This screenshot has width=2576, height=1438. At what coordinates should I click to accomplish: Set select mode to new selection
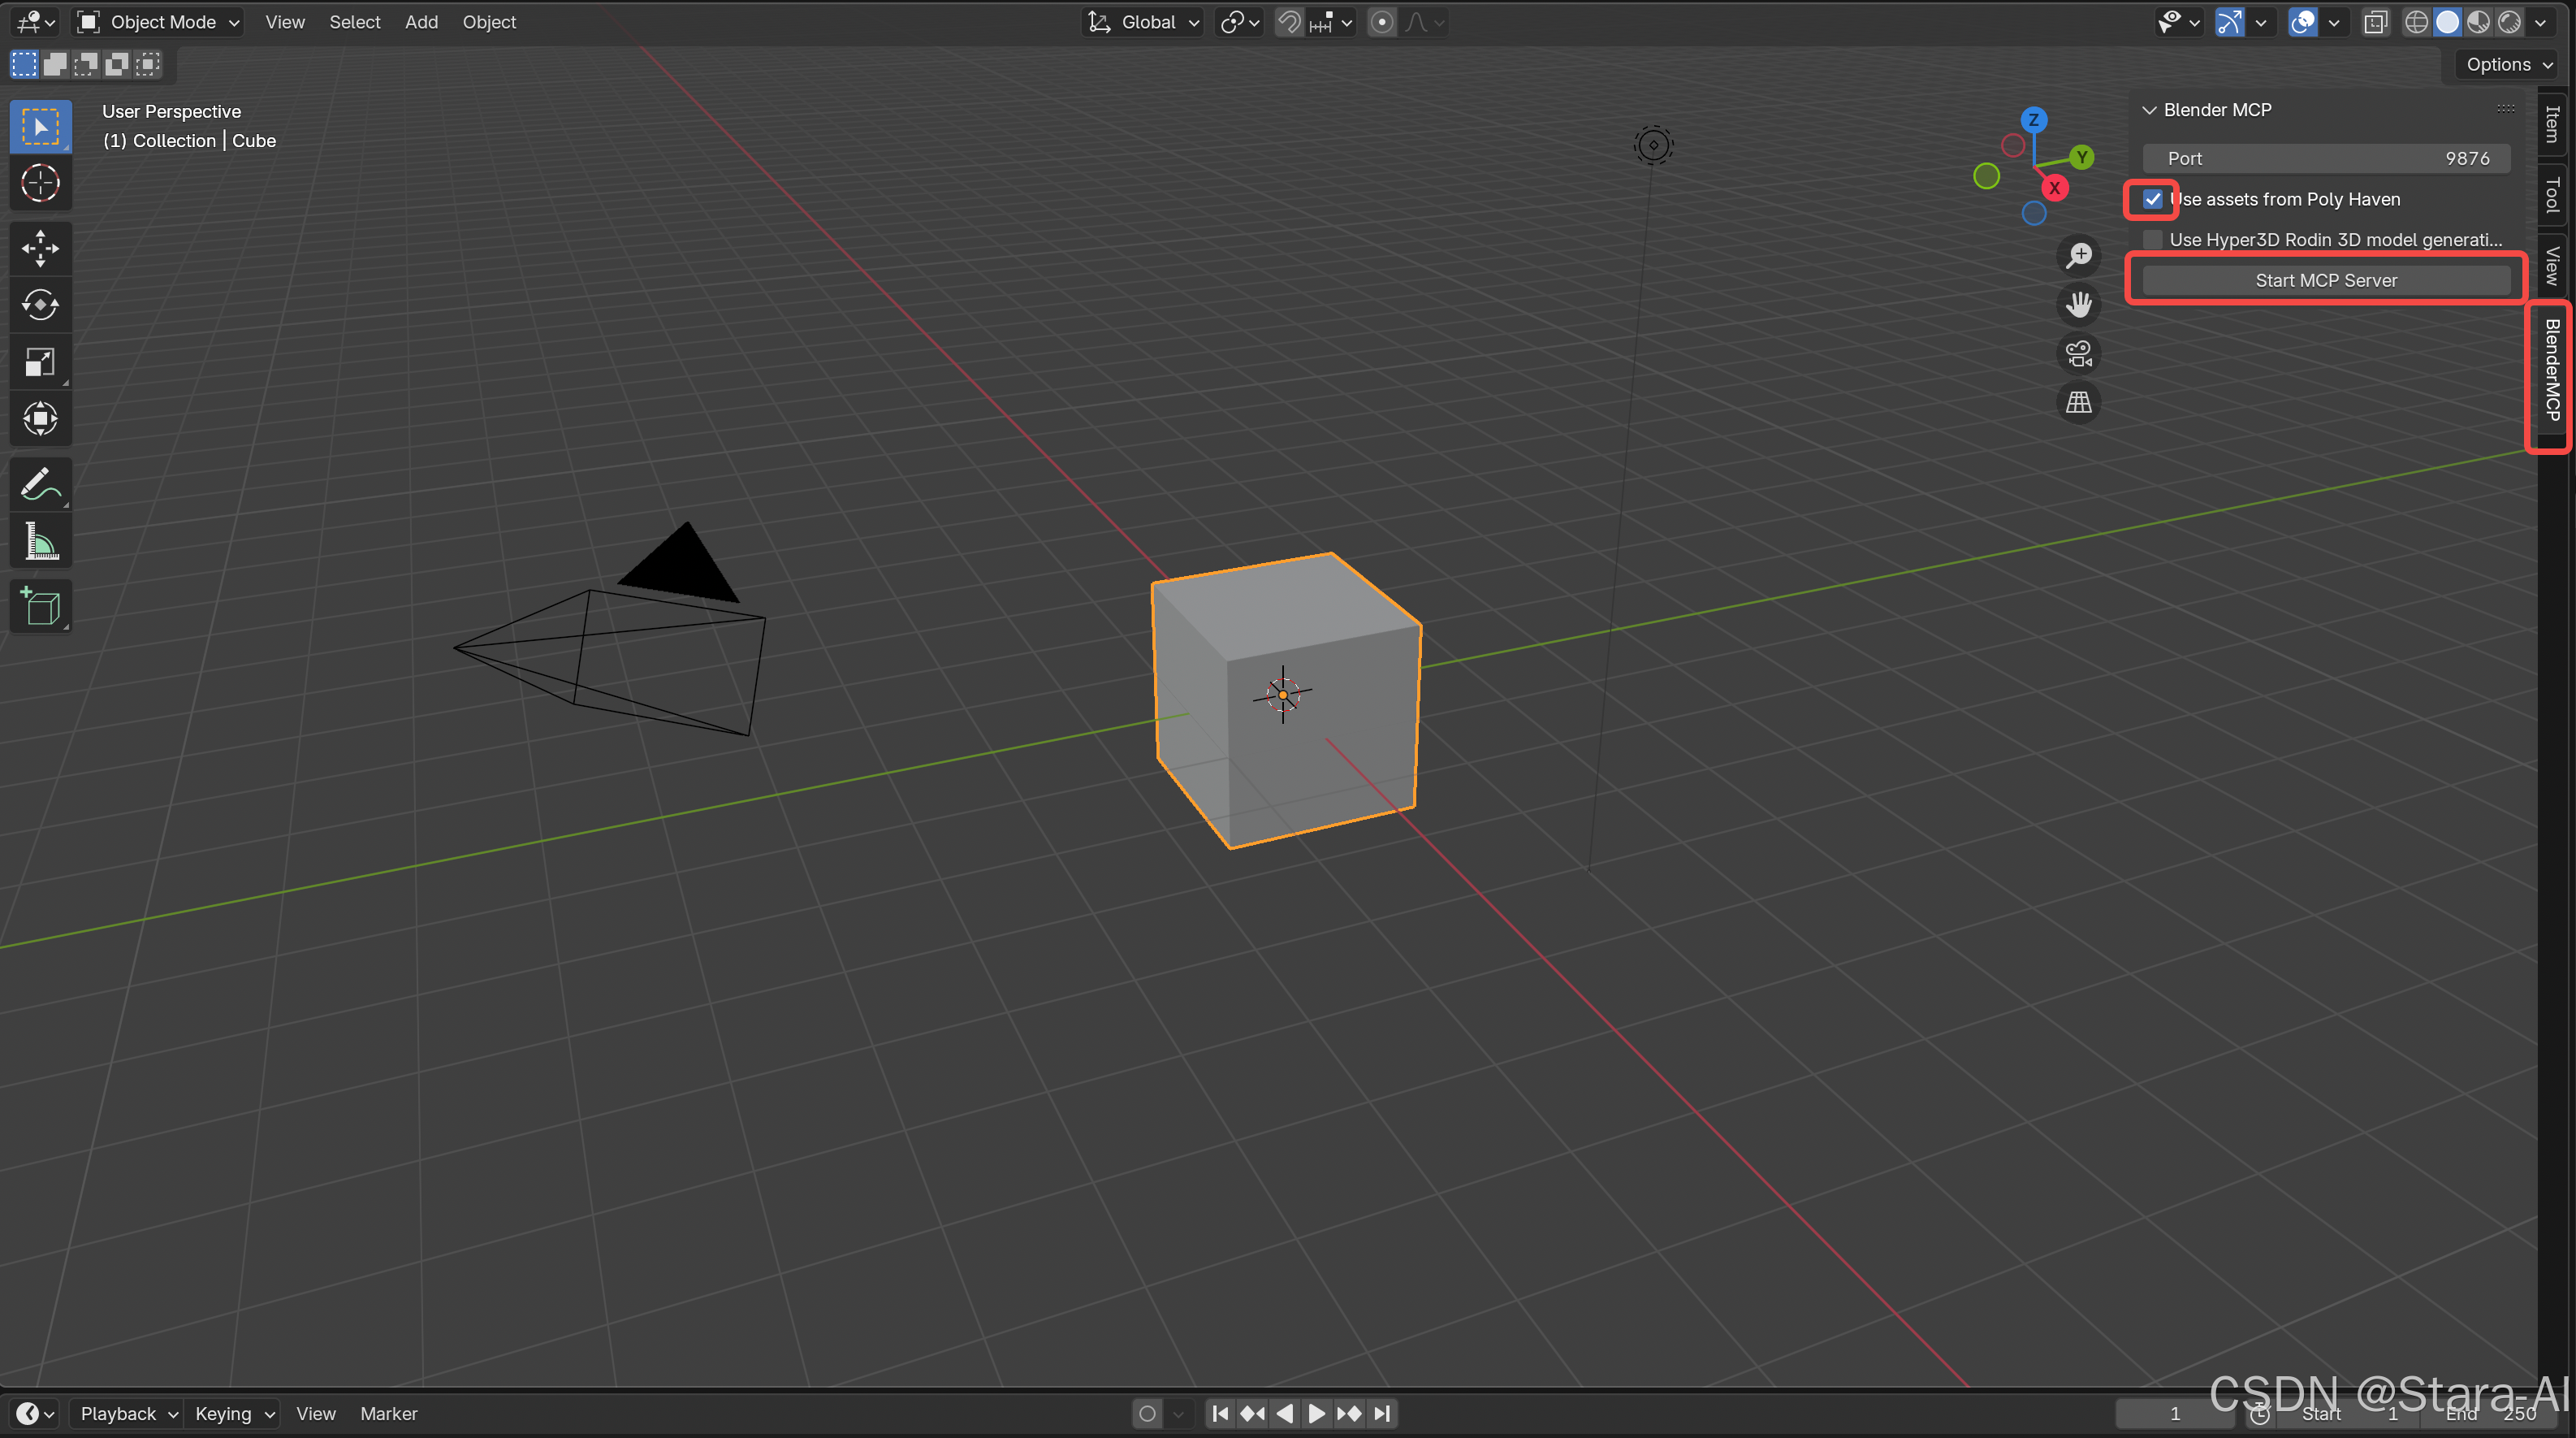pyautogui.click(x=24, y=65)
